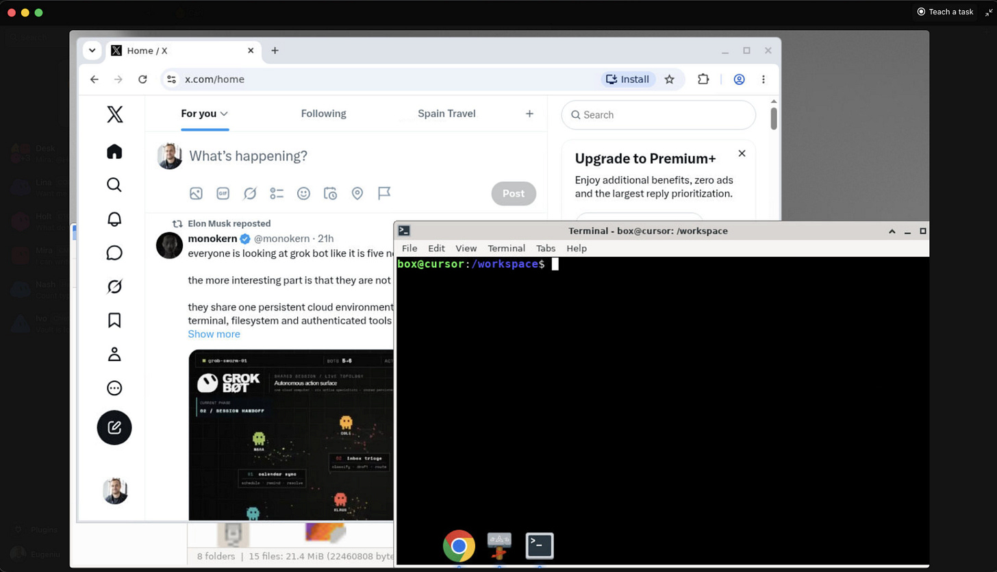Viewport: 997px width, 572px height.
Task: Click the X logo in the sidebar
Action: [115, 114]
